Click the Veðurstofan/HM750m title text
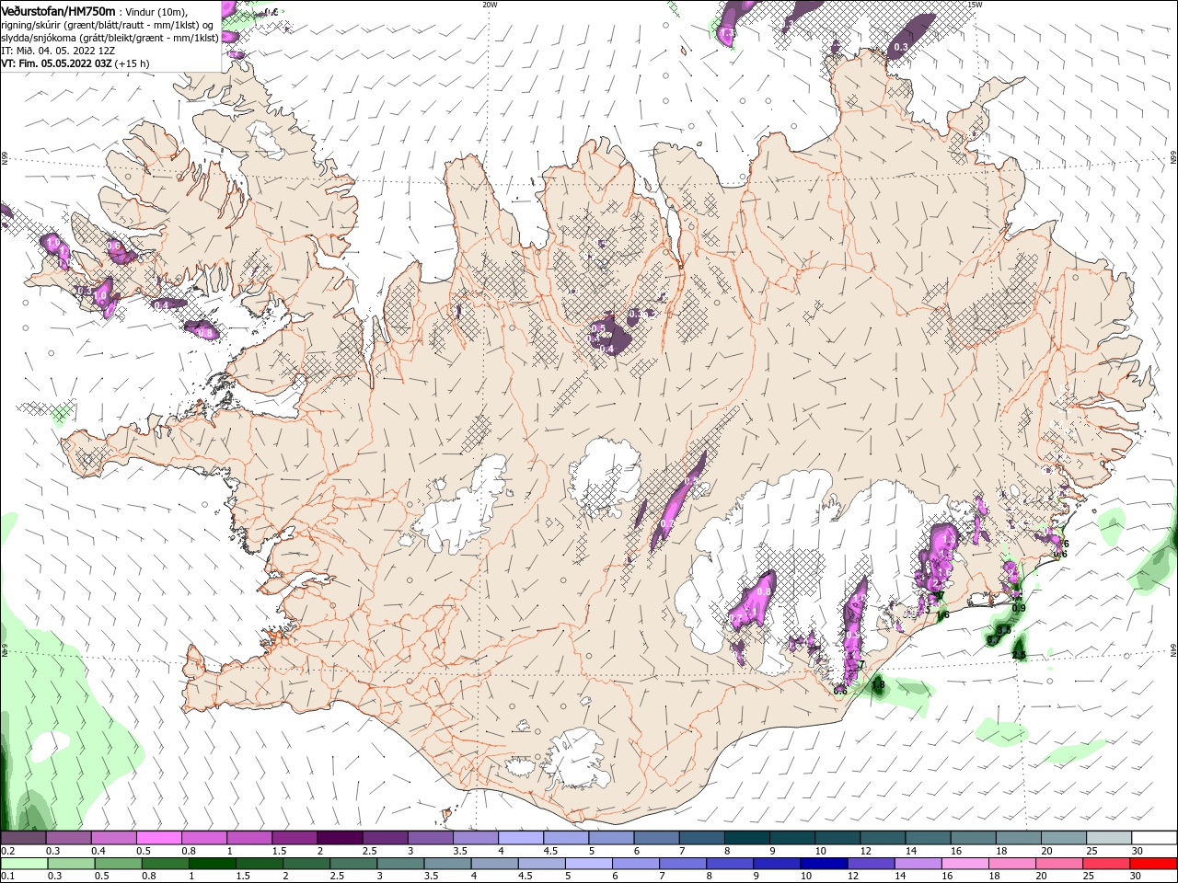 coord(58,11)
